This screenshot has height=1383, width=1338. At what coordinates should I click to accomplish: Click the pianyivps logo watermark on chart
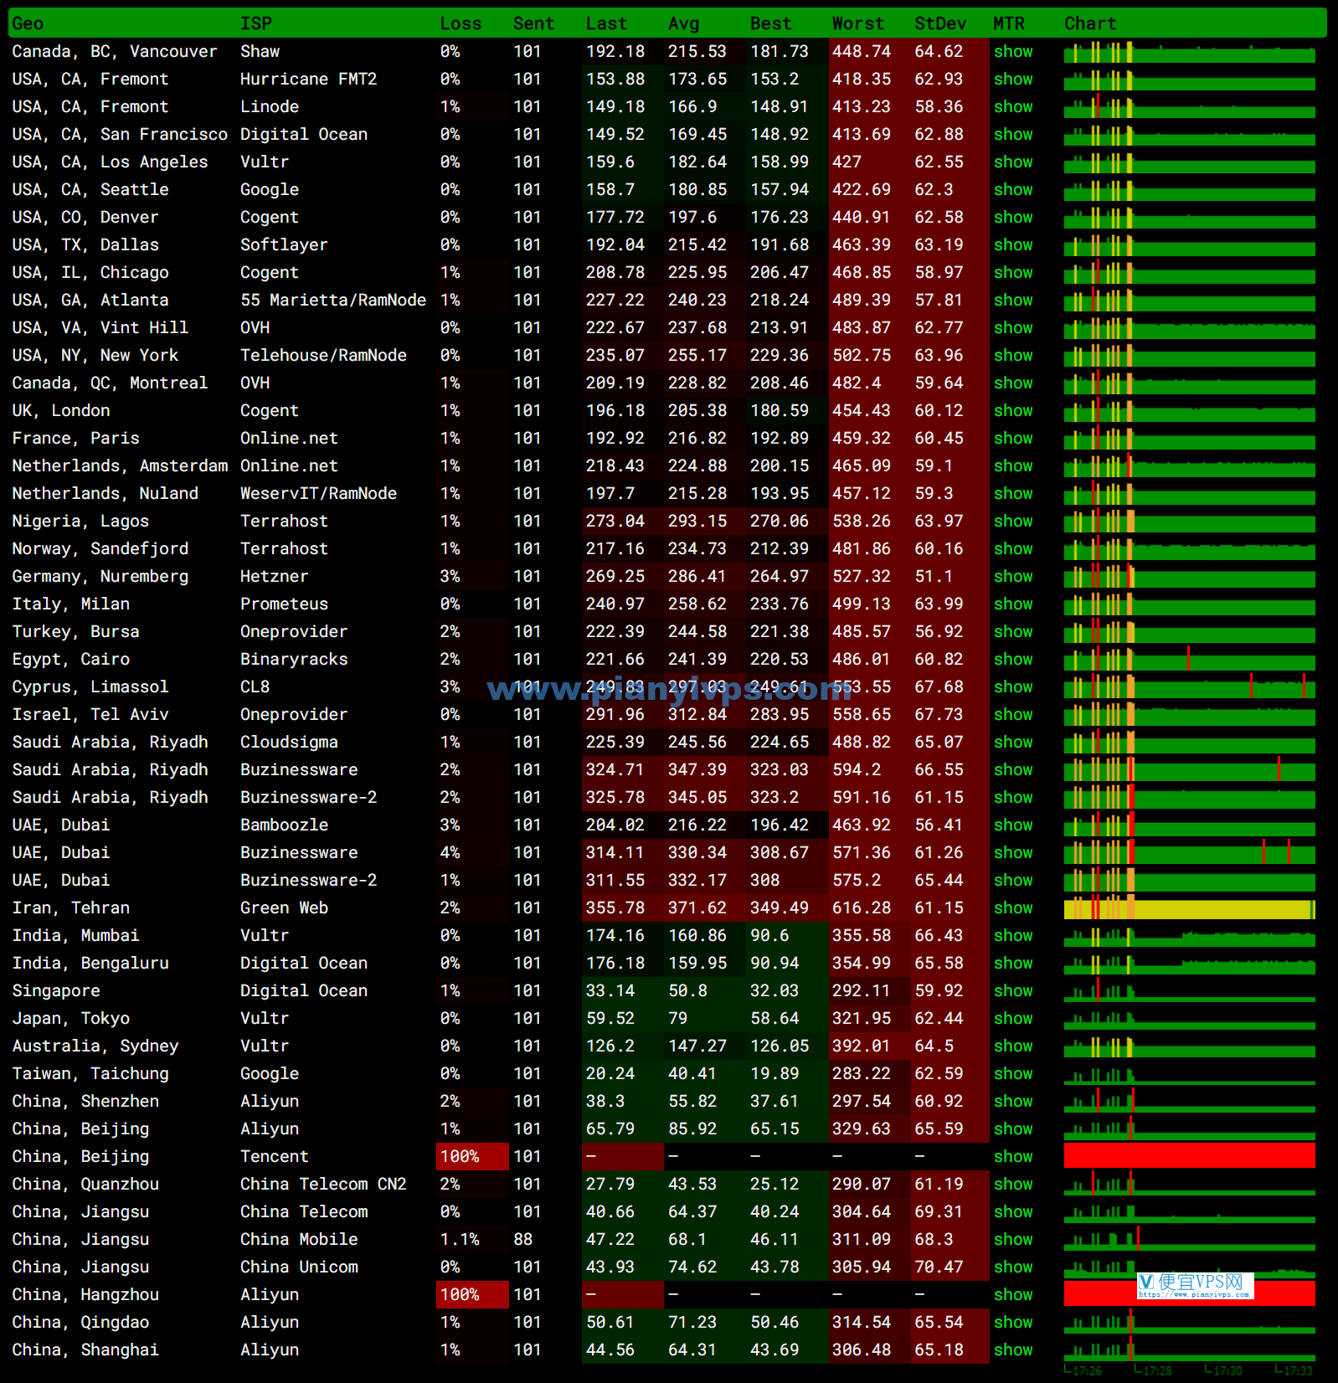click(1196, 1285)
